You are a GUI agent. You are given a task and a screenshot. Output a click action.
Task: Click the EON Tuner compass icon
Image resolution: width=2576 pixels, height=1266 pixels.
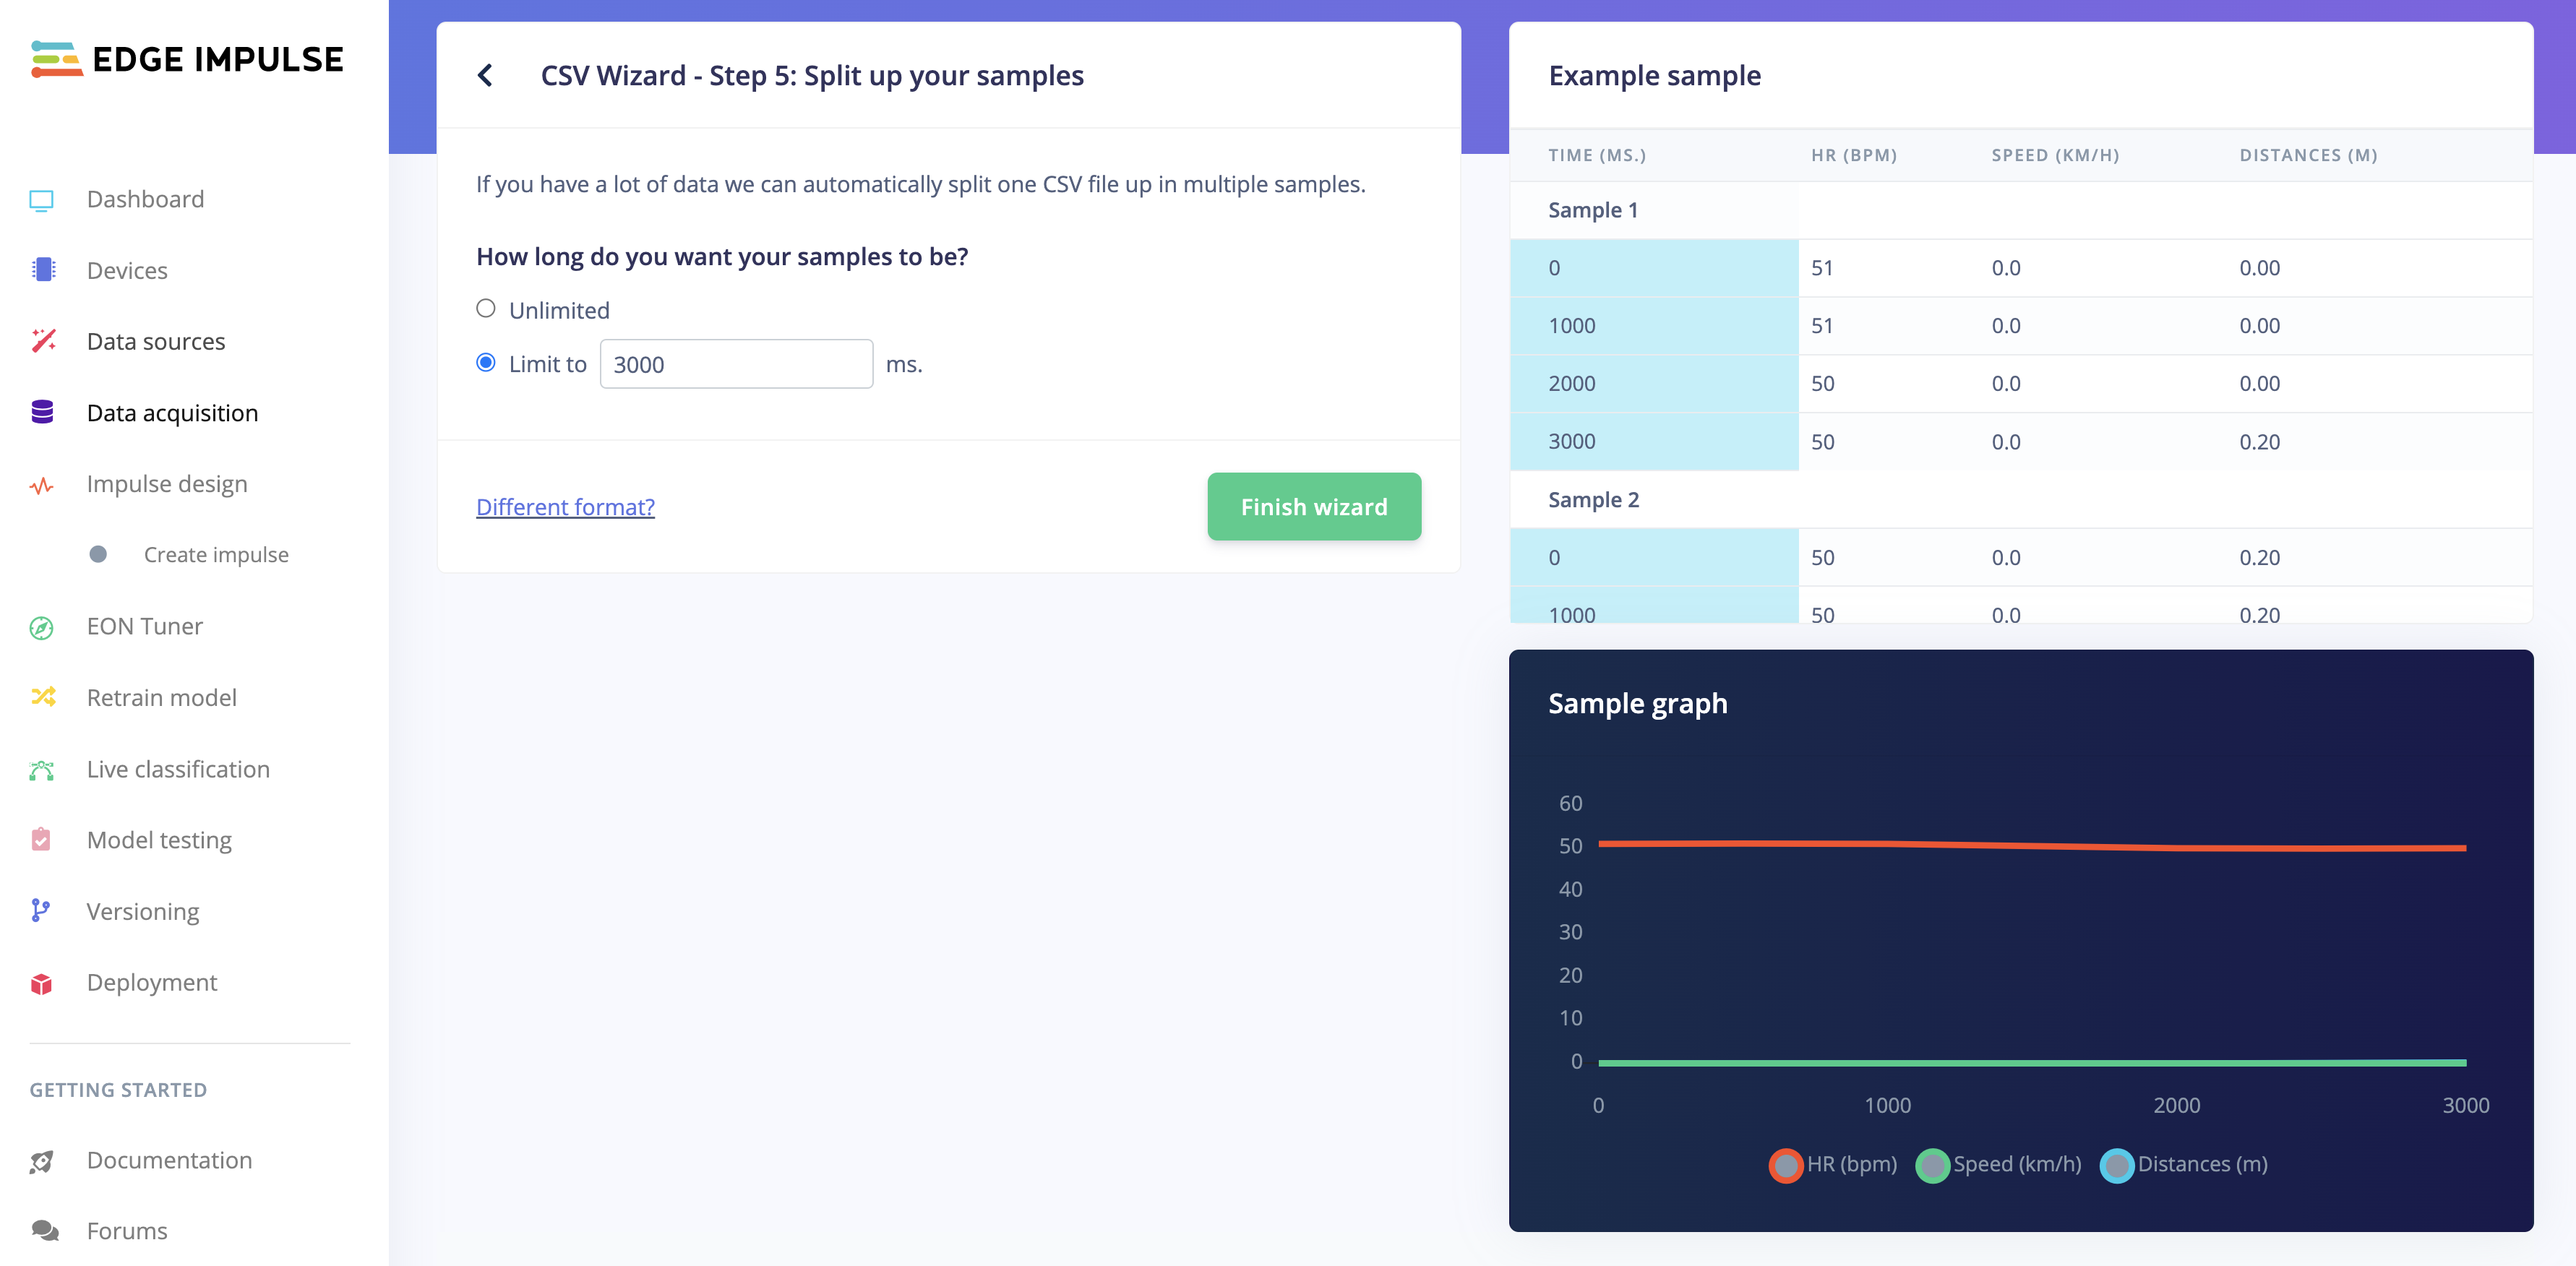click(x=42, y=627)
